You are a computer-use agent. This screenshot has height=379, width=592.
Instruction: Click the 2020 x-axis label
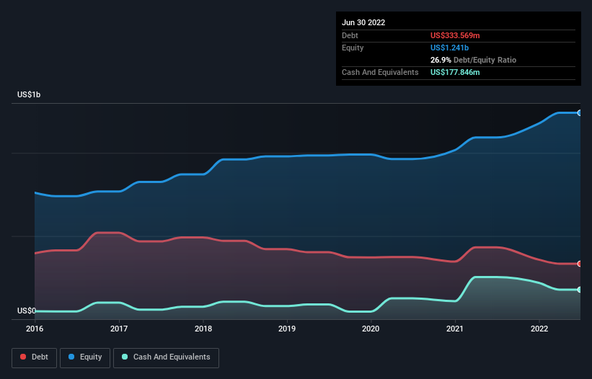point(371,329)
